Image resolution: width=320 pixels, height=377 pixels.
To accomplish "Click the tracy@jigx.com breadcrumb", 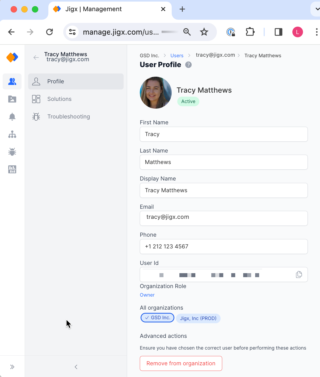I will click(x=215, y=55).
